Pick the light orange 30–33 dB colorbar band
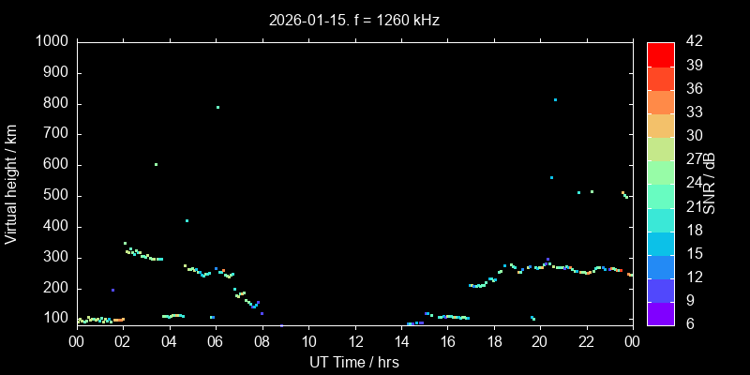This screenshot has width=750, height=375. pyautogui.click(x=660, y=125)
